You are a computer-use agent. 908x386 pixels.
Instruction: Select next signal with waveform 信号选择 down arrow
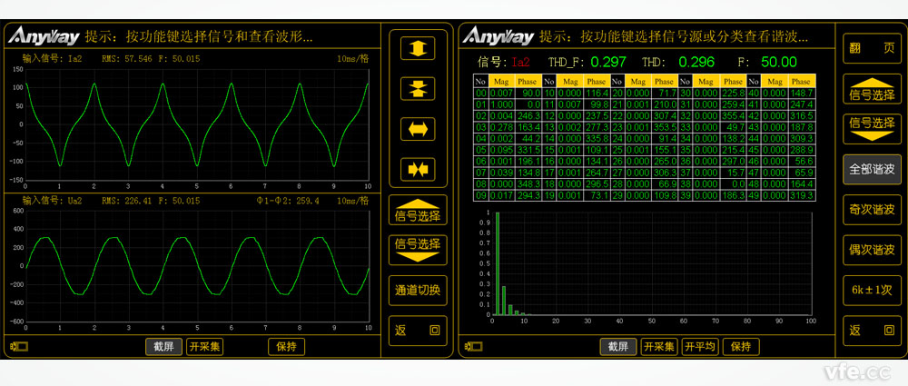pyautogui.click(x=418, y=248)
